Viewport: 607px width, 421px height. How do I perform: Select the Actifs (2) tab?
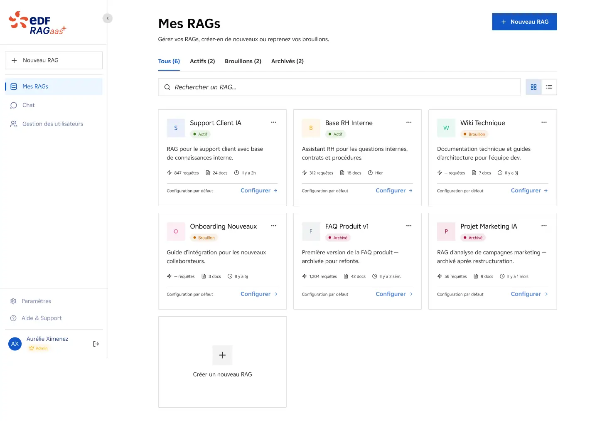pos(202,61)
